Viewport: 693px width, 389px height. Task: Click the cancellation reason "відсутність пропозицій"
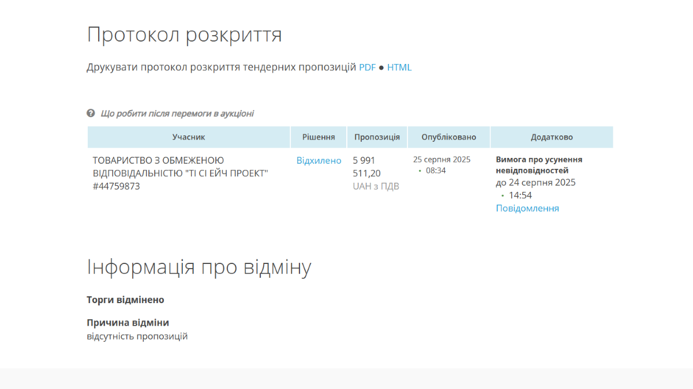coord(137,336)
